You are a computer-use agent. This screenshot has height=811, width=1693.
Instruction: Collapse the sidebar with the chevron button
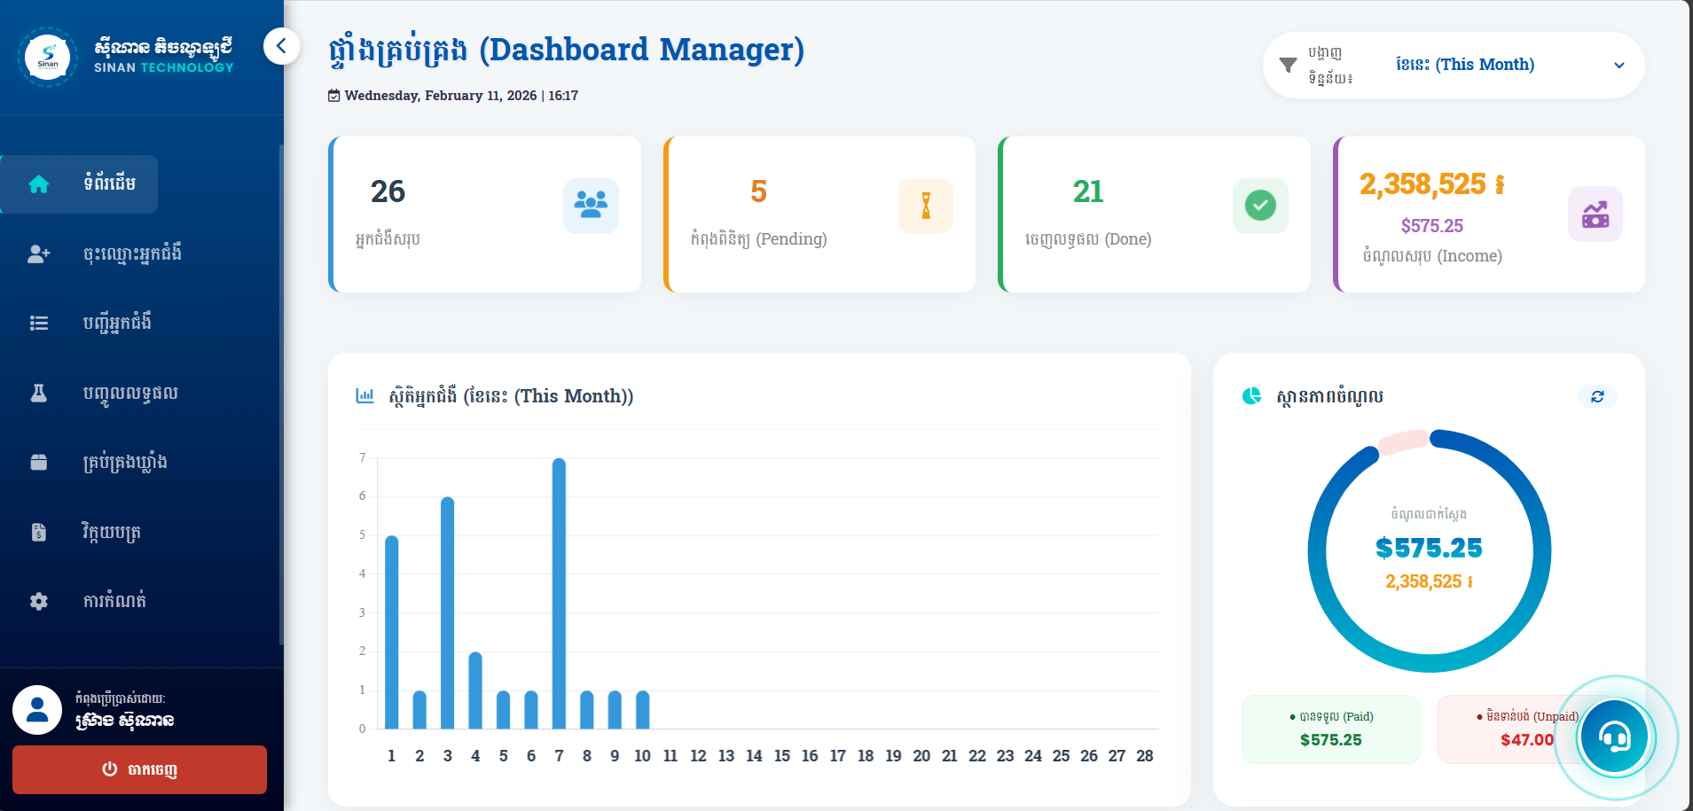click(281, 46)
